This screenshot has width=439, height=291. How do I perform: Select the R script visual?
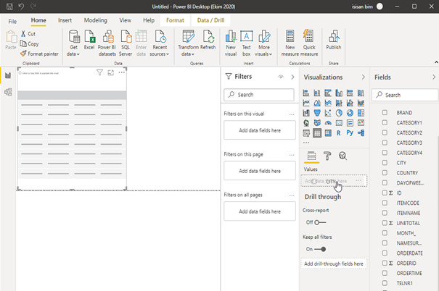point(339,133)
